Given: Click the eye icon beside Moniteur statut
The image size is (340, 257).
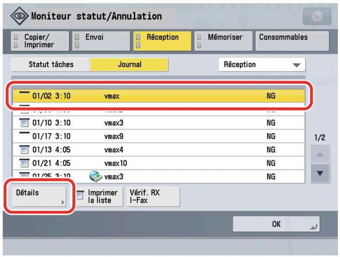Looking at the screenshot, I should coord(19,16).
